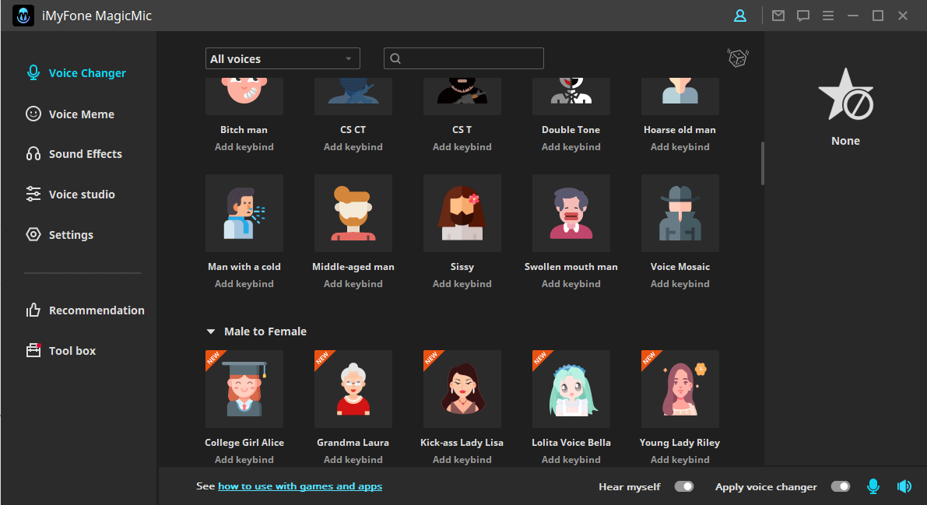Add keybind for Lolita Voice Bella
The image size is (927, 505).
click(571, 459)
